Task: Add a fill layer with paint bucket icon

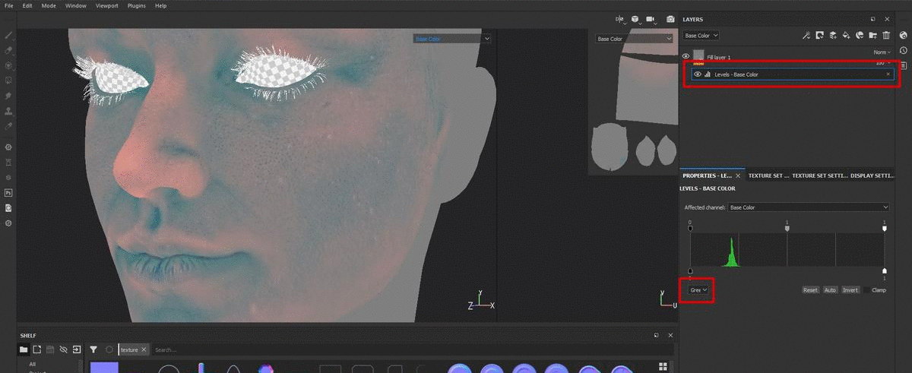Action: (846, 35)
